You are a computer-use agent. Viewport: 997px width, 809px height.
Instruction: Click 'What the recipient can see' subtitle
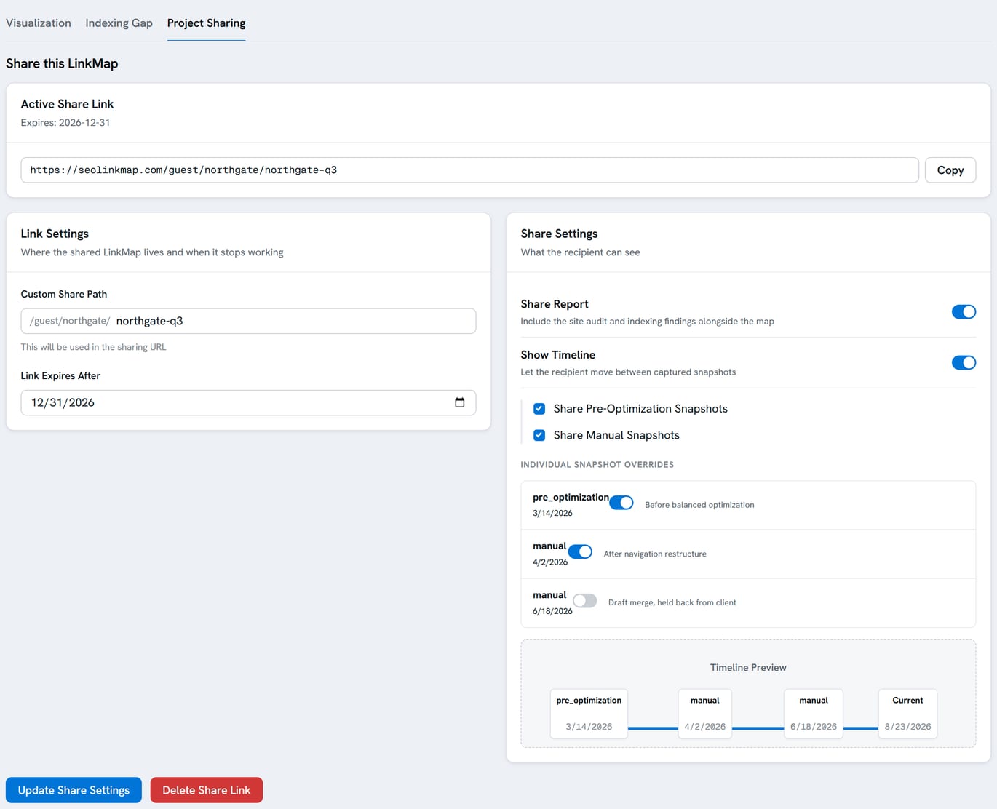pyautogui.click(x=580, y=252)
